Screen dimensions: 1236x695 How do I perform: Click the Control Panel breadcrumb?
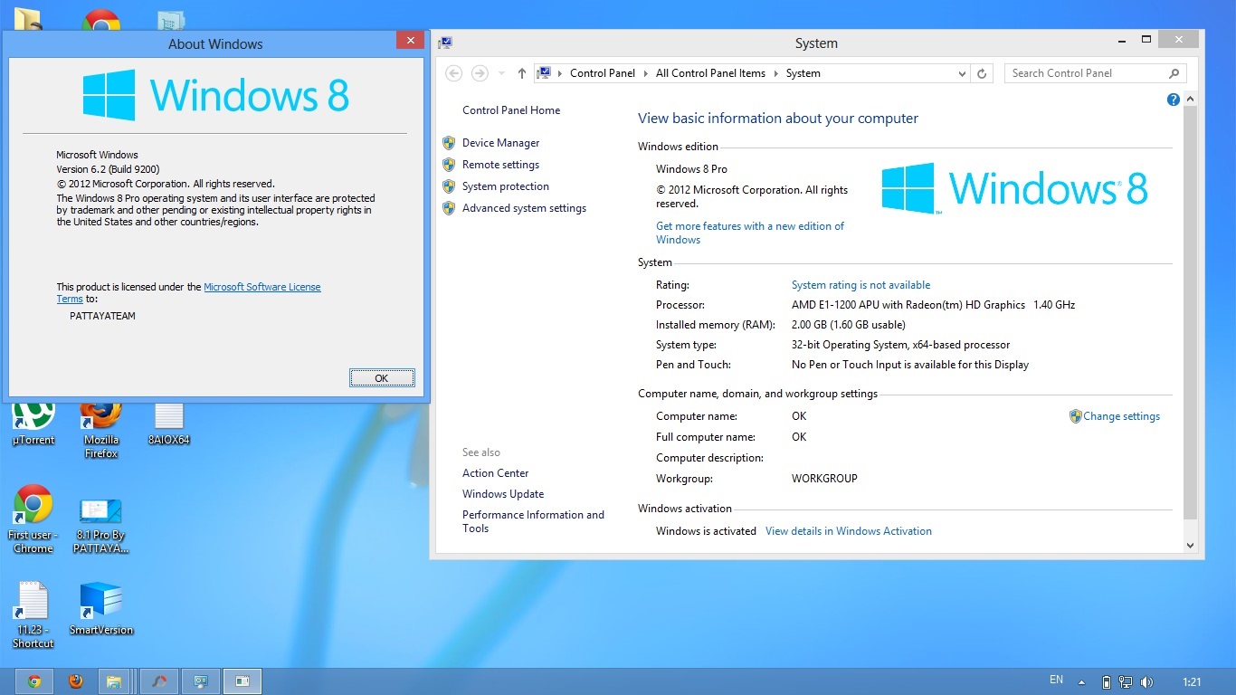[x=603, y=73]
